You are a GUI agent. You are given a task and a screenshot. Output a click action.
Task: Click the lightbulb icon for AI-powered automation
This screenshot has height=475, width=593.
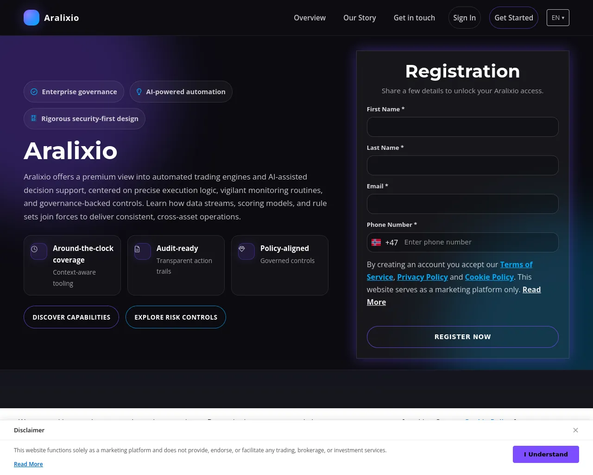(x=139, y=92)
